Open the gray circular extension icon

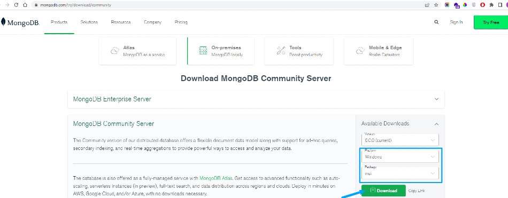[x=474, y=5]
